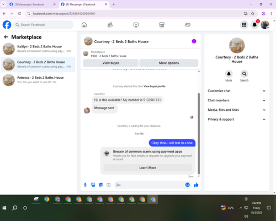Click the Mute bell icon in chat details
Viewport: 276px width, 221px height.
point(229,74)
